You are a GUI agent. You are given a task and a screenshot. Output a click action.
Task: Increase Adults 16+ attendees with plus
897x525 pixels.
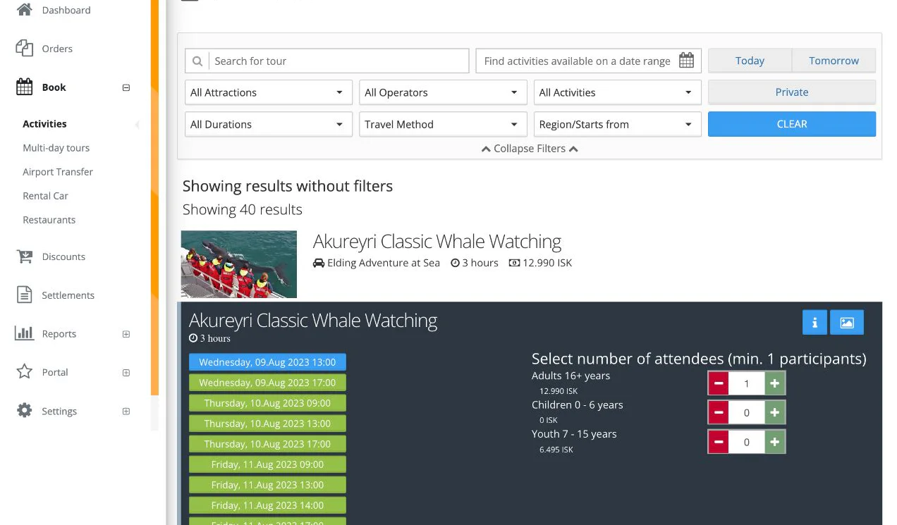pyautogui.click(x=775, y=383)
